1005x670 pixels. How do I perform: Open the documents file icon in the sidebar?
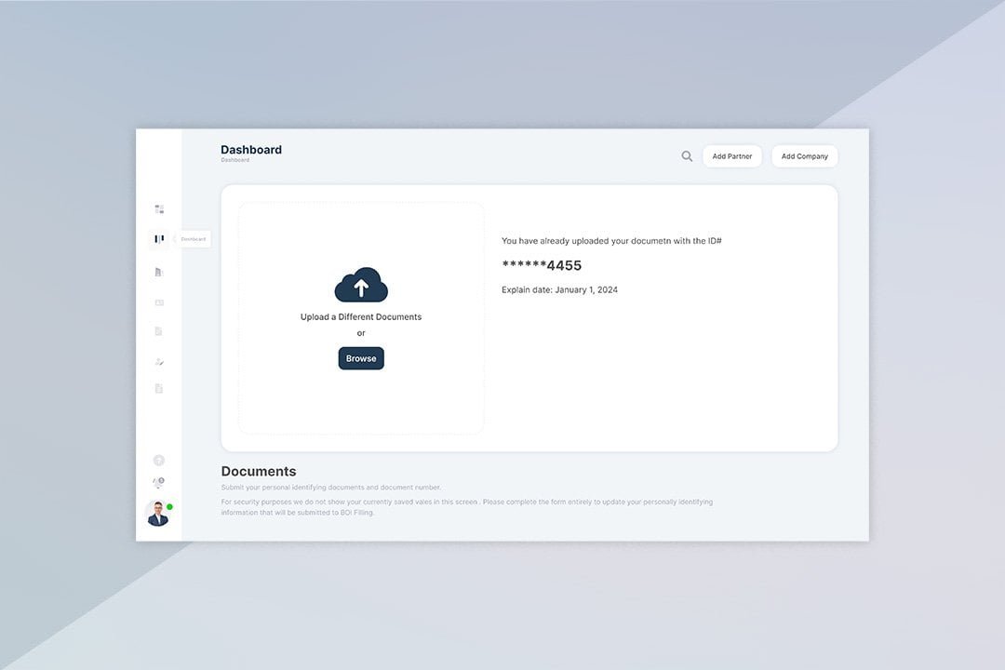tap(158, 271)
